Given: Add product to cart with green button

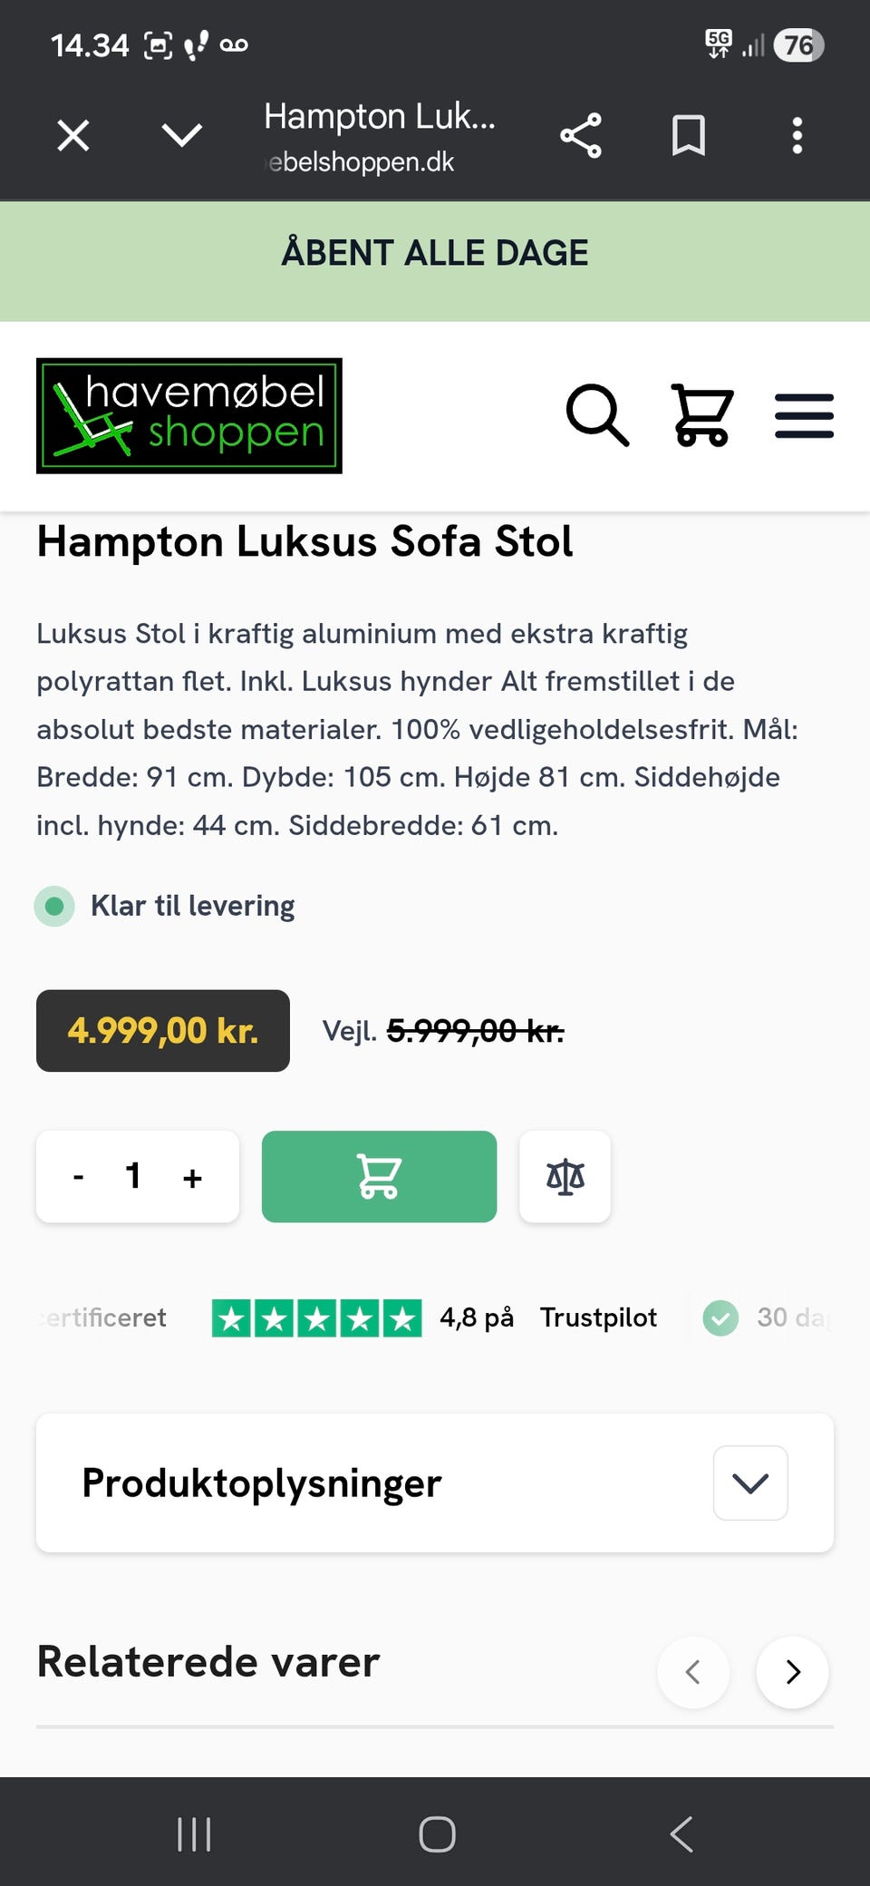Looking at the screenshot, I should [x=379, y=1176].
